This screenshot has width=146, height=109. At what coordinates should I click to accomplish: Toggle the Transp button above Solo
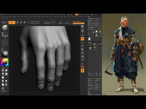82,67
